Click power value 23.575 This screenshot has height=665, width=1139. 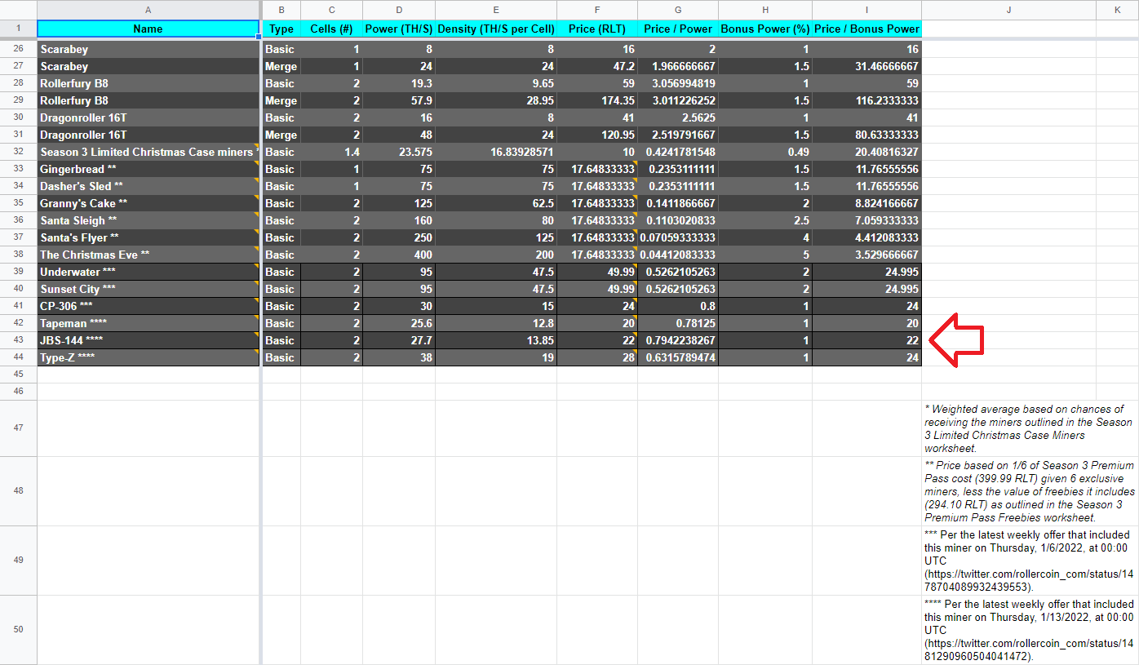click(x=398, y=152)
